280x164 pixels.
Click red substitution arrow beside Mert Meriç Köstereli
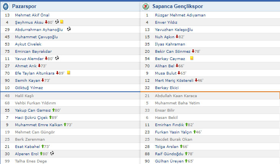tap(196, 80)
